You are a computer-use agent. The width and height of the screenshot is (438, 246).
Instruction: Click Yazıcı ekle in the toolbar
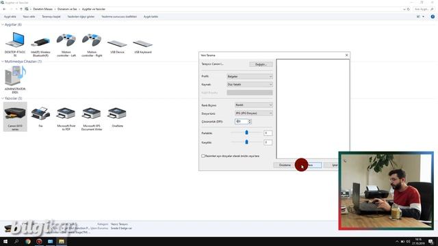(29, 16)
